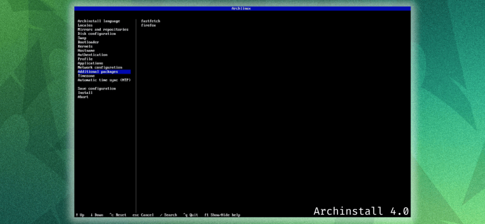Open the Locales menu entry
The height and width of the screenshot is (224, 485).
(x=85, y=25)
